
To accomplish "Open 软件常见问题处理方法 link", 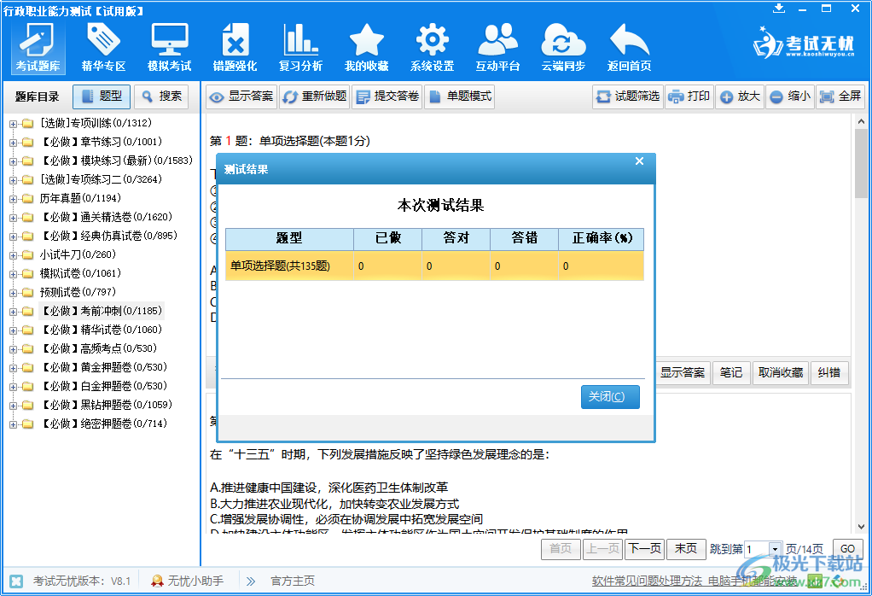I will point(647,581).
